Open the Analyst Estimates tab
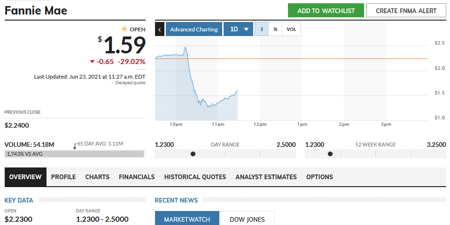 [x=266, y=177]
